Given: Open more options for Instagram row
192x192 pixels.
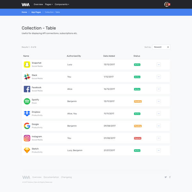Looking at the screenshot, I should pyautogui.click(x=159, y=138).
